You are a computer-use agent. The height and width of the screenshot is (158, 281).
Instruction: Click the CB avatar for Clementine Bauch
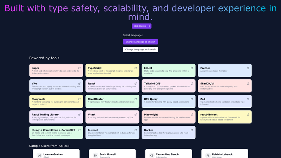[152, 155]
